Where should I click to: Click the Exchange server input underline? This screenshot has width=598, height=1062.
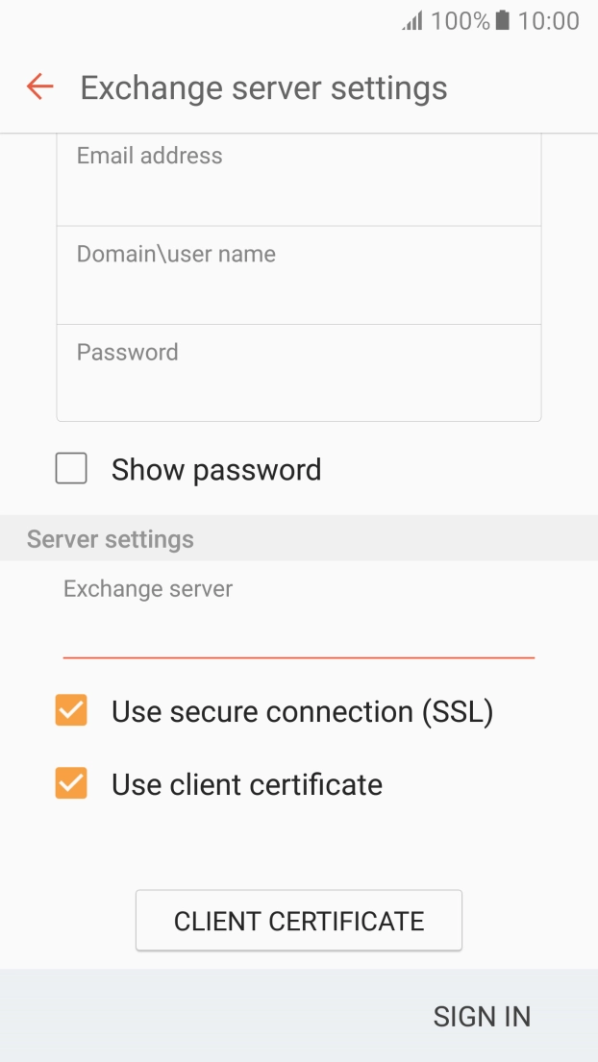coord(298,656)
